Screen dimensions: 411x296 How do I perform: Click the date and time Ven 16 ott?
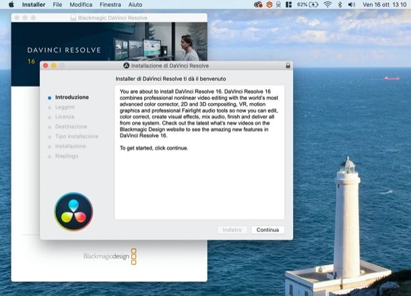(x=385, y=5)
